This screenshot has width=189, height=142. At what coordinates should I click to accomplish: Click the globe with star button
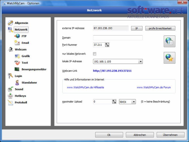169,58
